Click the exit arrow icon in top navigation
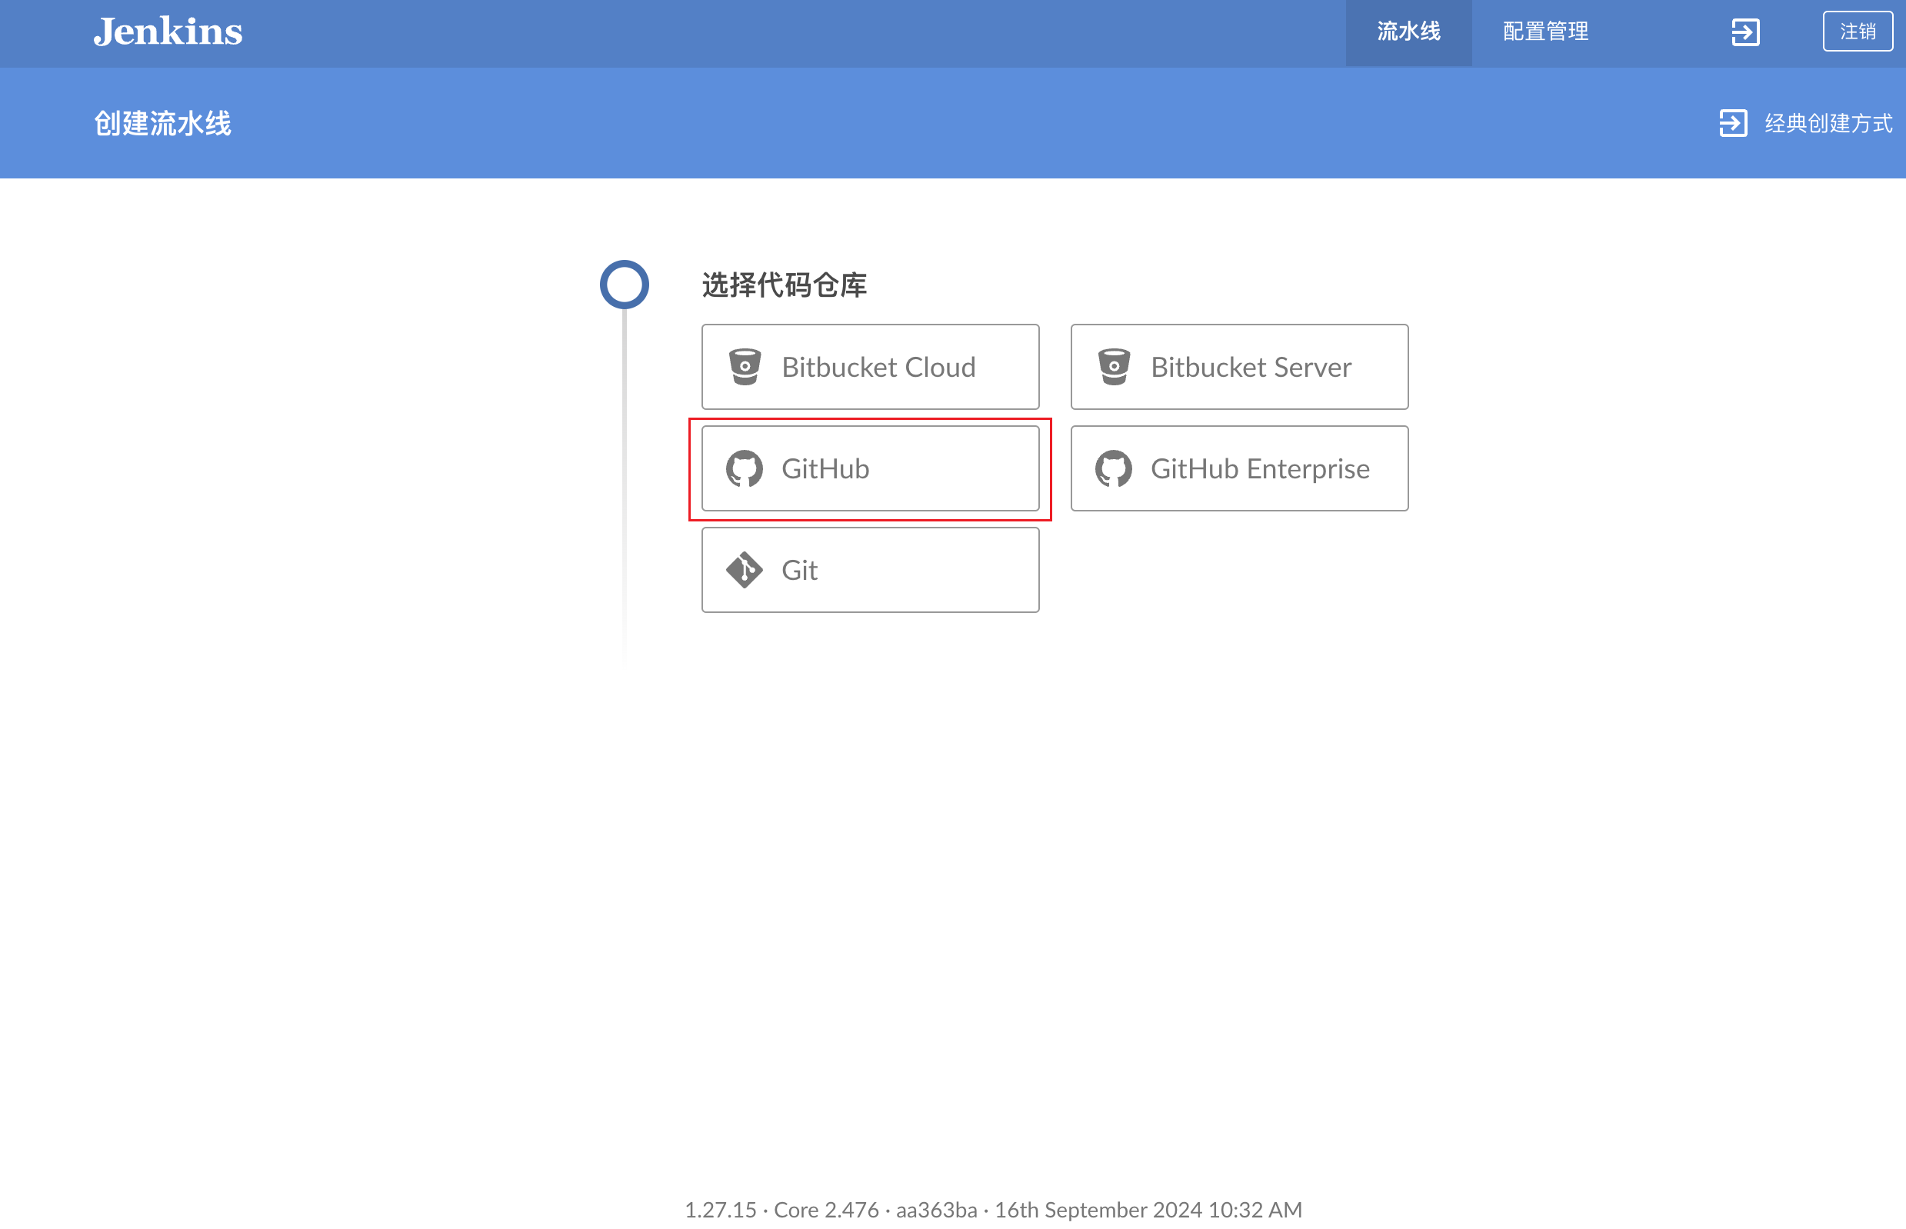Image resolution: width=1906 pixels, height=1229 pixels. [x=1744, y=32]
